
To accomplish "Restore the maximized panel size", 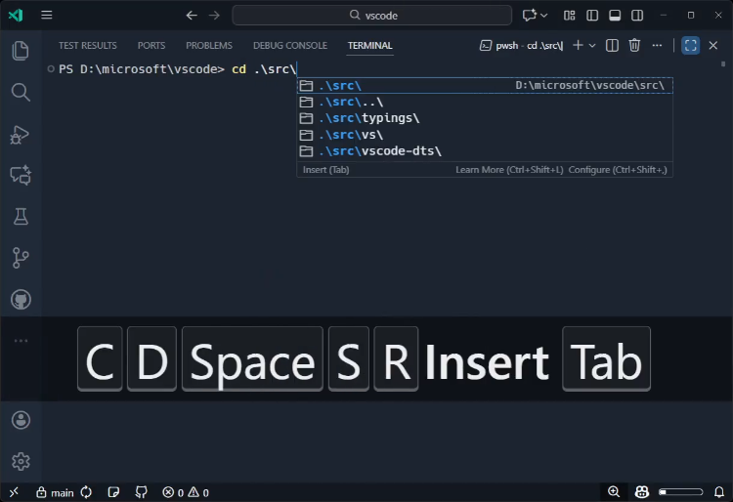I will click(x=690, y=45).
